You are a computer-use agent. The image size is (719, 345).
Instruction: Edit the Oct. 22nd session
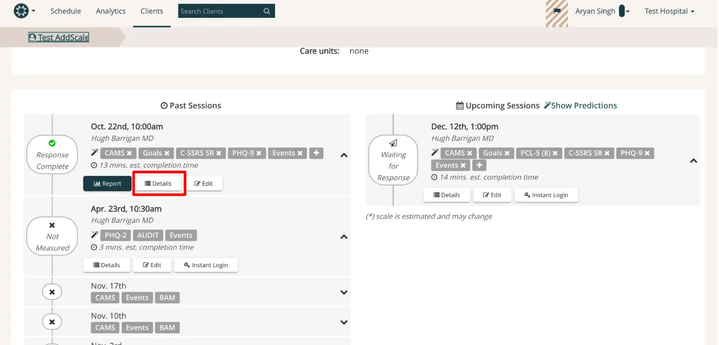pyautogui.click(x=204, y=184)
